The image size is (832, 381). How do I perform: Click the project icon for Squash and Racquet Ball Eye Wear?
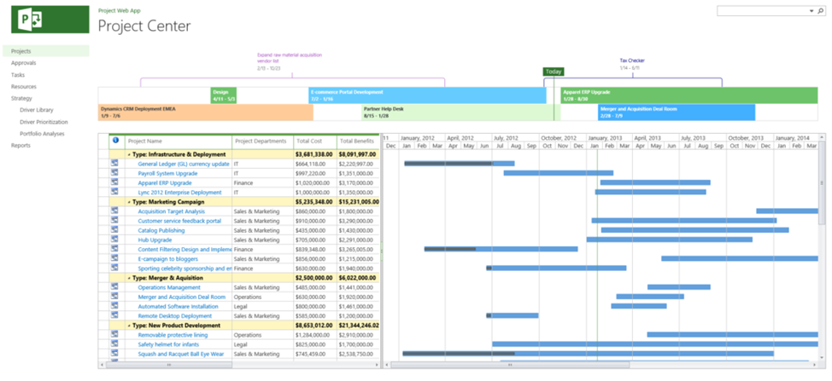114,354
